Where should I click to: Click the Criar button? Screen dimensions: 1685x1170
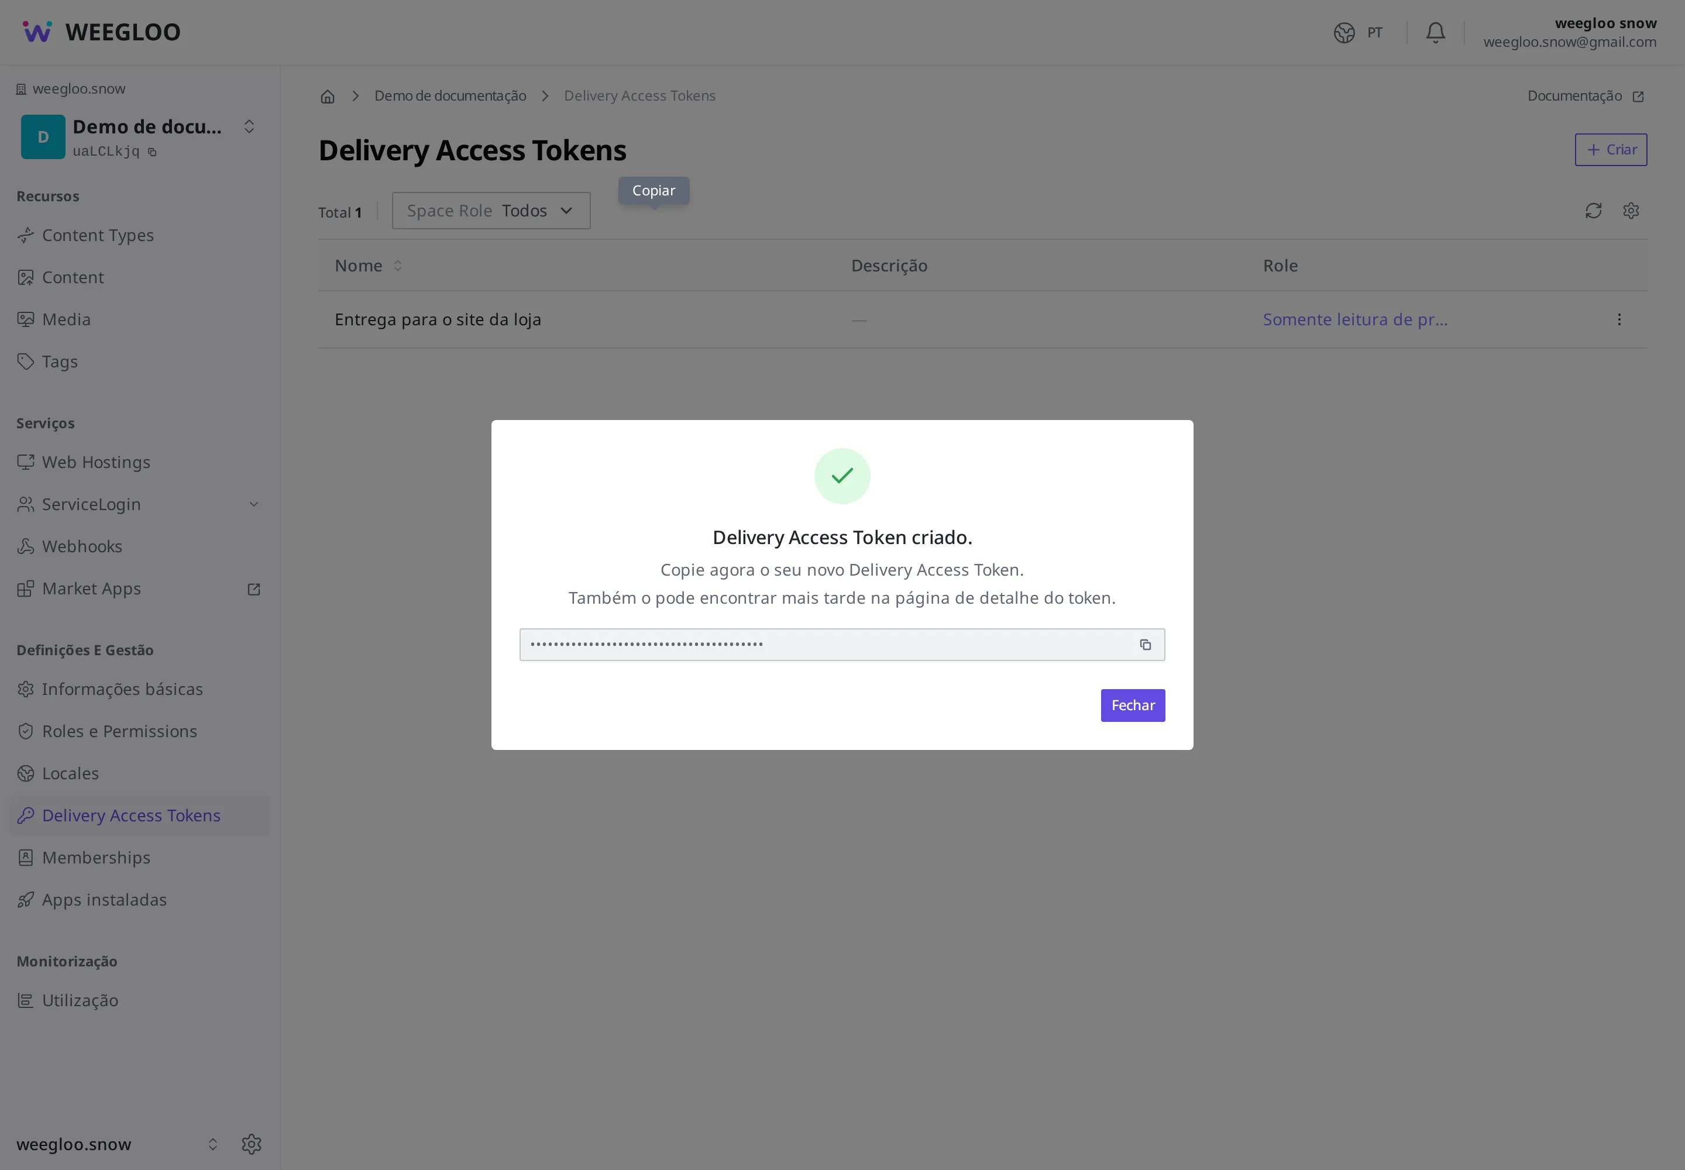click(1610, 150)
